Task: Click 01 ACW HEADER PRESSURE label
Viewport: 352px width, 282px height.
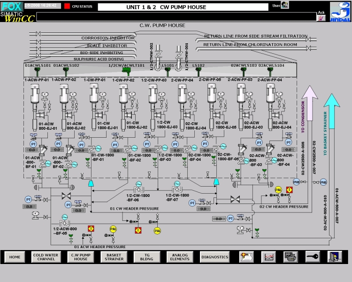Action: click(100, 247)
